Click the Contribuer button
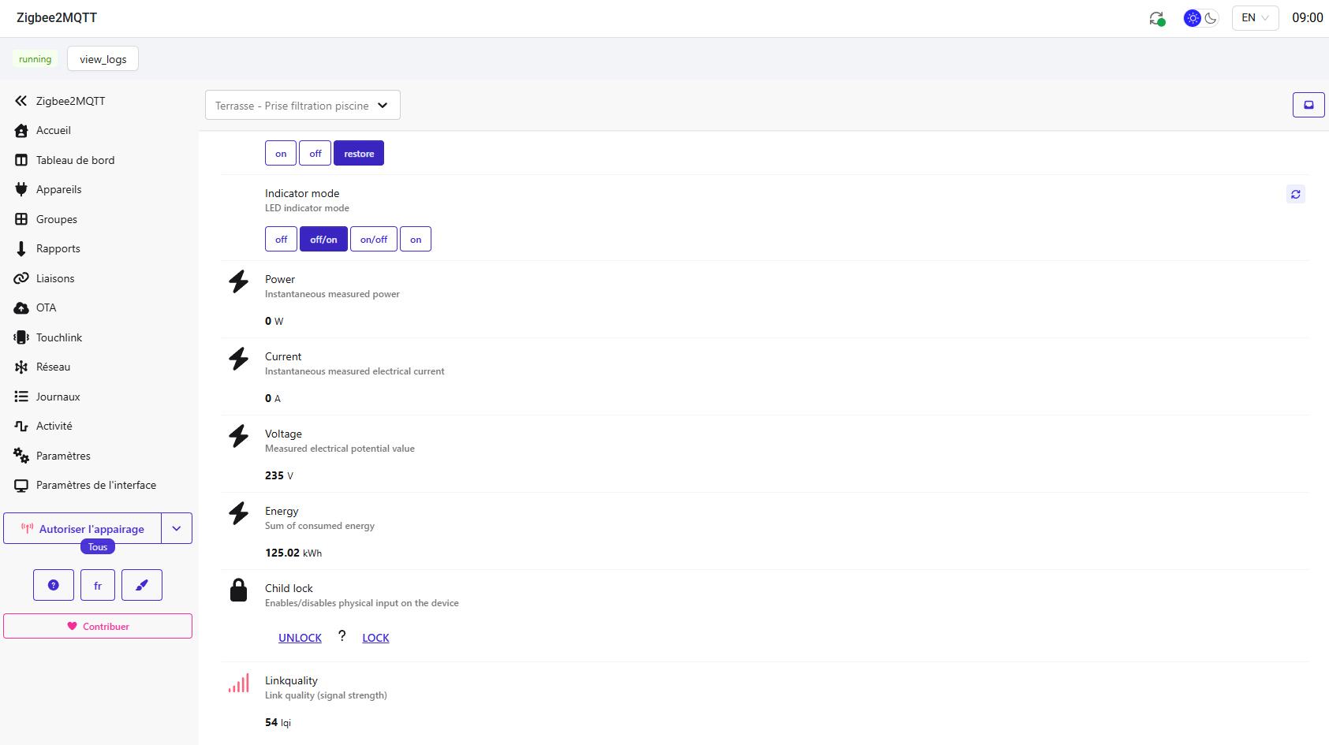Screen dimensions: 1329x745 coord(98,627)
